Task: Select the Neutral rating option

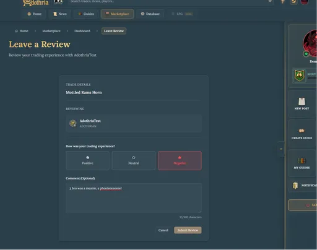Action: [x=134, y=160]
